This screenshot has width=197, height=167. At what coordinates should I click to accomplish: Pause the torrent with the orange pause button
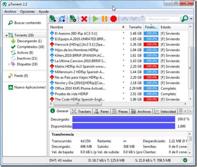point(104,19)
